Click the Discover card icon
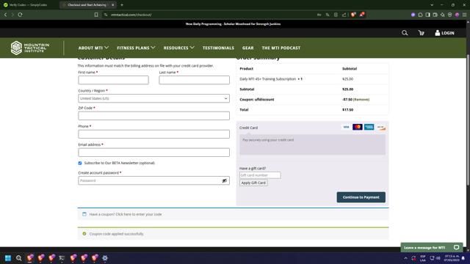This screenshot has width=470, height=264. pos(381,128)
